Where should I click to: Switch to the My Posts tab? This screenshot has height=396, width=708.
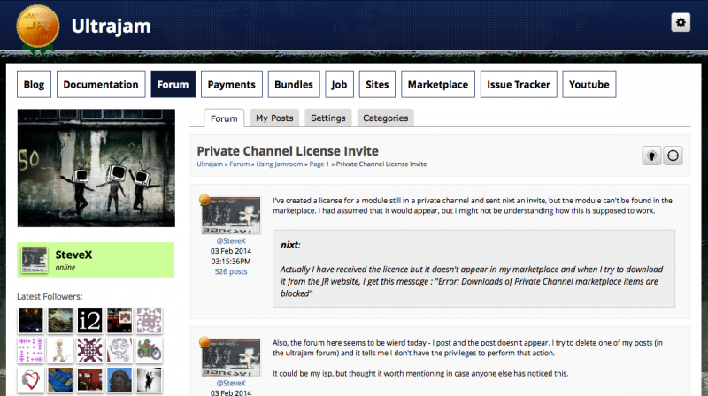tap(274, 118)
